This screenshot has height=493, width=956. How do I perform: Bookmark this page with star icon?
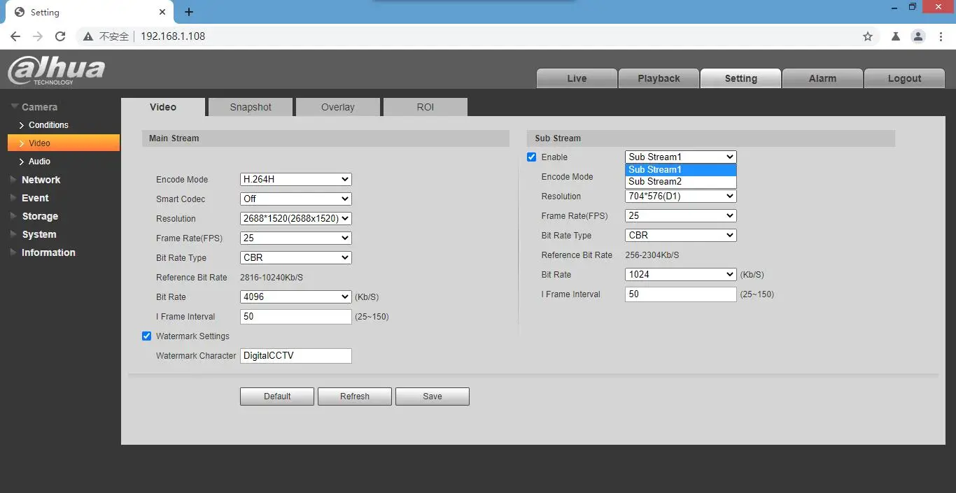coord(868,36)
